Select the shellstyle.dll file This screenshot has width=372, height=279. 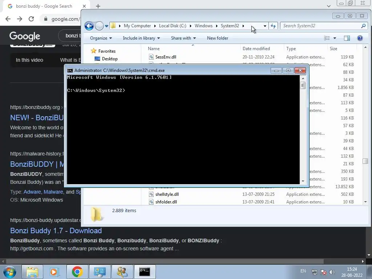click(167, 194)
